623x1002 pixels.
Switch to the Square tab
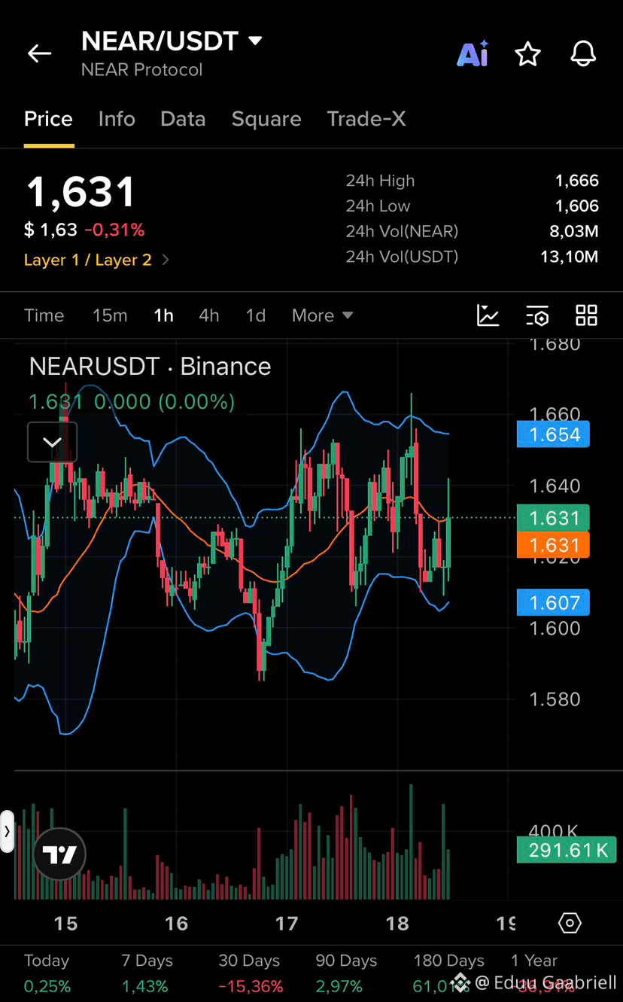coord(266,119)
